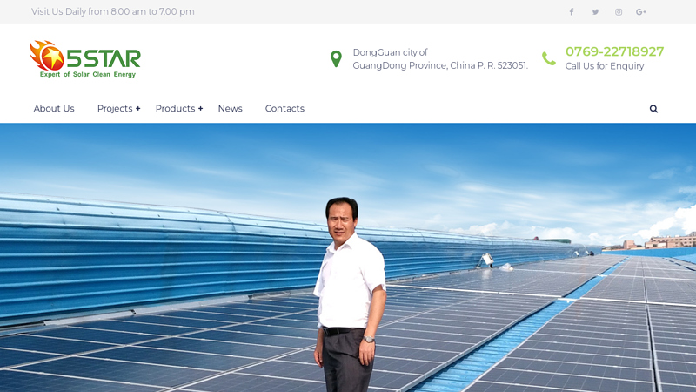Open the Twitter social link
Screen dimensions: 696x392
(x=595, y=12)
